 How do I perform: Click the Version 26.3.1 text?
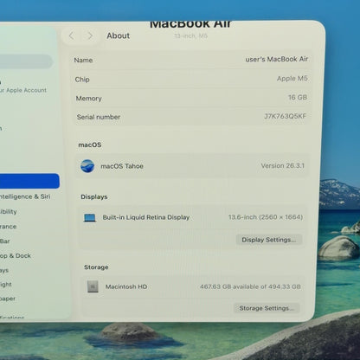[x=282, y=166]
